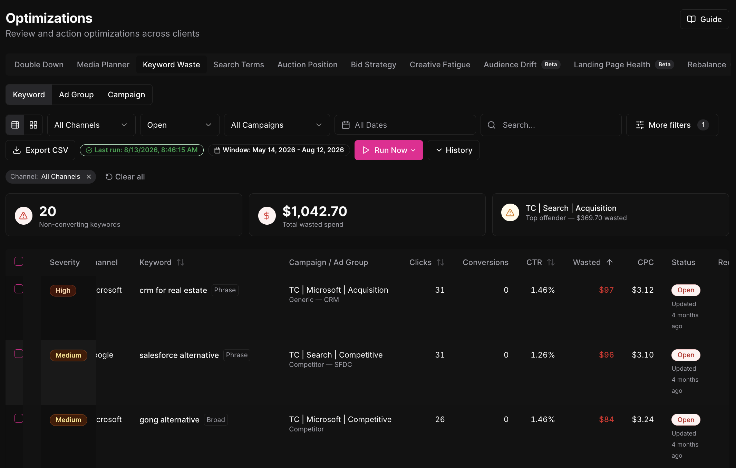736x468 pixels.
Task: Open the All Channels dropdown
Action: pos(91,125)
